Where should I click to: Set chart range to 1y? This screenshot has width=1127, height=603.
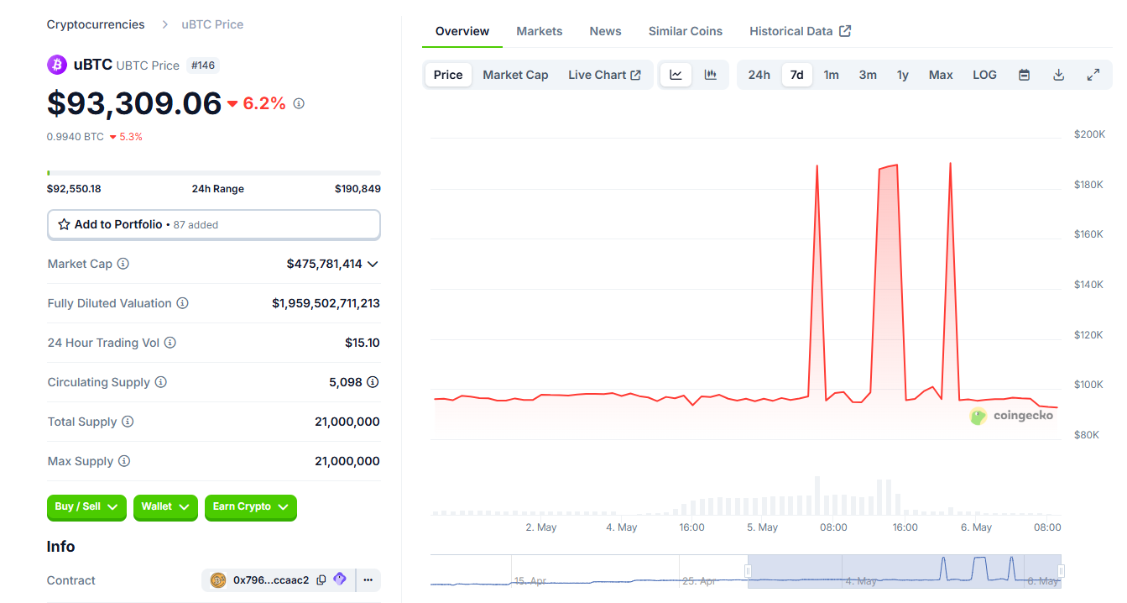point(903,75)
